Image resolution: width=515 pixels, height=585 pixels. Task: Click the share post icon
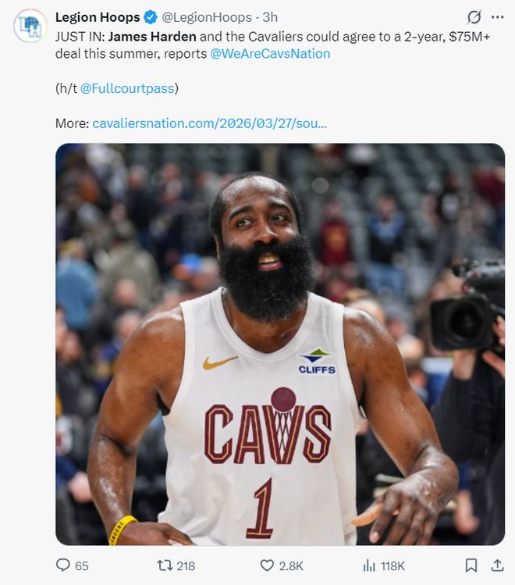(496, 565)
